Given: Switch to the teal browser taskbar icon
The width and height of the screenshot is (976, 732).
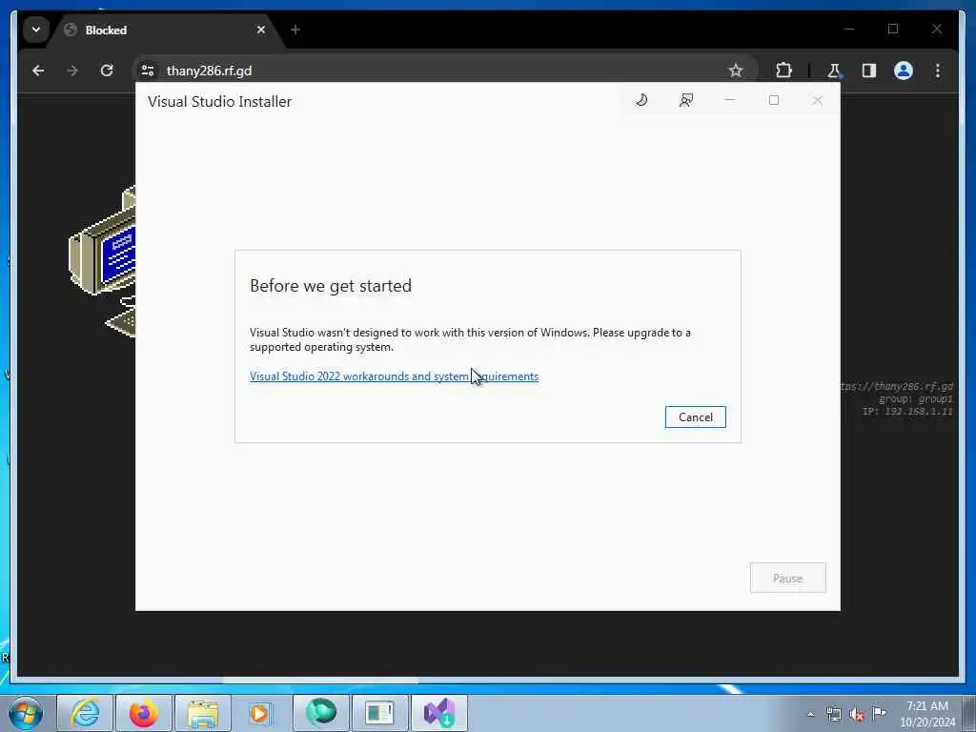Looking at the screenshot, I should [x=321, y=713].
